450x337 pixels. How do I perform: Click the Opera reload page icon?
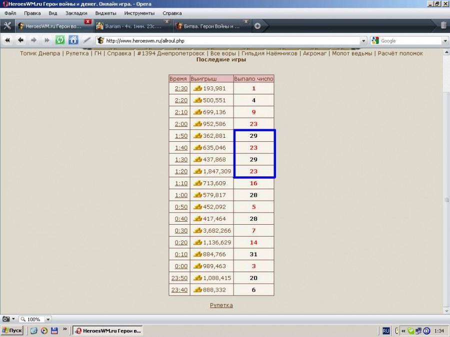pos(60,40)
